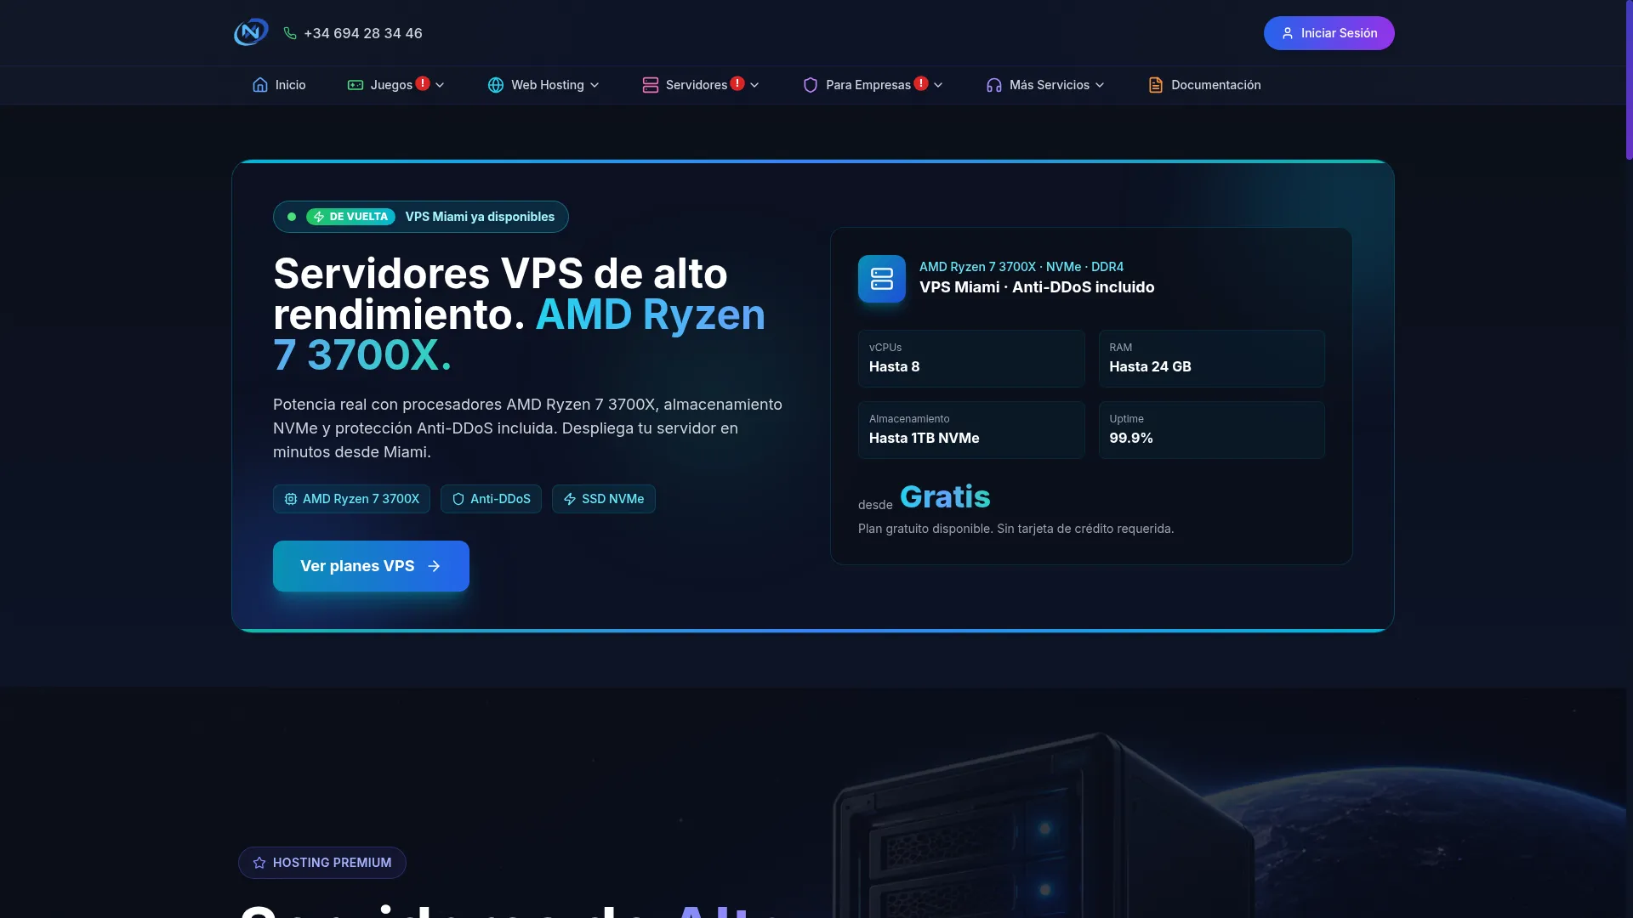1633x918 pixels.
Task: Click the VPS Miami ya disponibles announcement
Action: [421, 217]
